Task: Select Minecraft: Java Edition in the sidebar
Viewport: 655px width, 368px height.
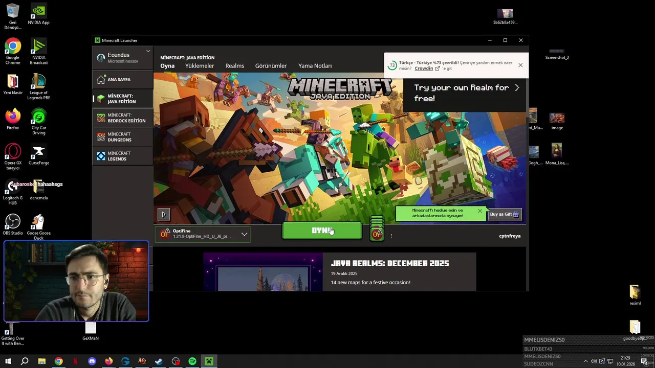Action: tap(123, 99)
